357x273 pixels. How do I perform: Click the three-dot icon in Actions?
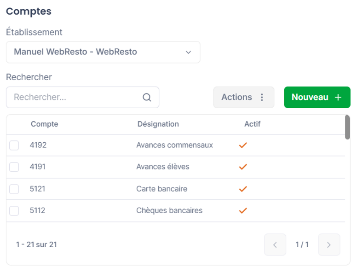262,97
